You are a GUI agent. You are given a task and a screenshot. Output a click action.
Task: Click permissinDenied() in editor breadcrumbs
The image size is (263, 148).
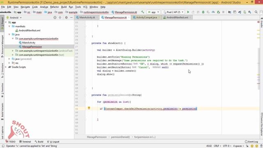click(120, 137)
